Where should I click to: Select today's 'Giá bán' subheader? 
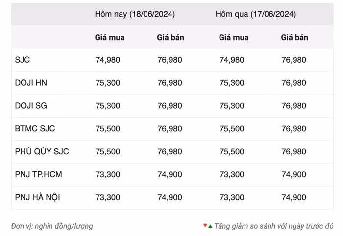tap(171, 37)
